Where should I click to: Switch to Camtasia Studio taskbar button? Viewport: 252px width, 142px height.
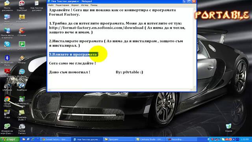[150, 139]
